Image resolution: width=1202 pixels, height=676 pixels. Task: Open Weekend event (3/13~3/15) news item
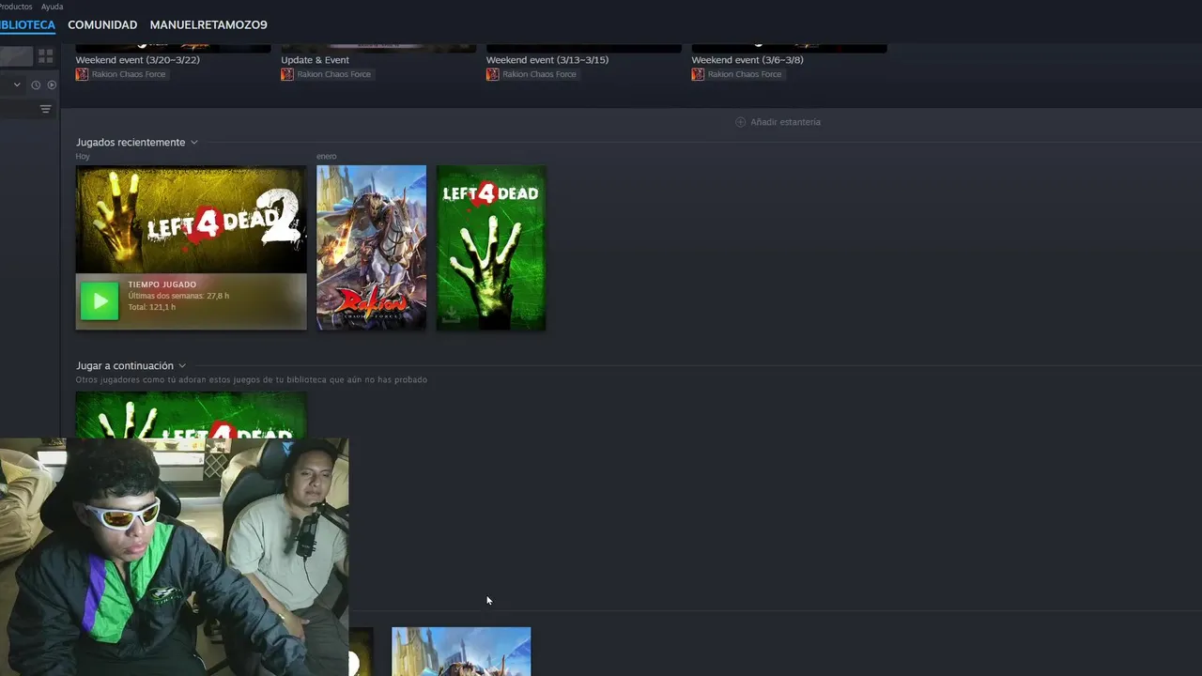pos(547,60)
